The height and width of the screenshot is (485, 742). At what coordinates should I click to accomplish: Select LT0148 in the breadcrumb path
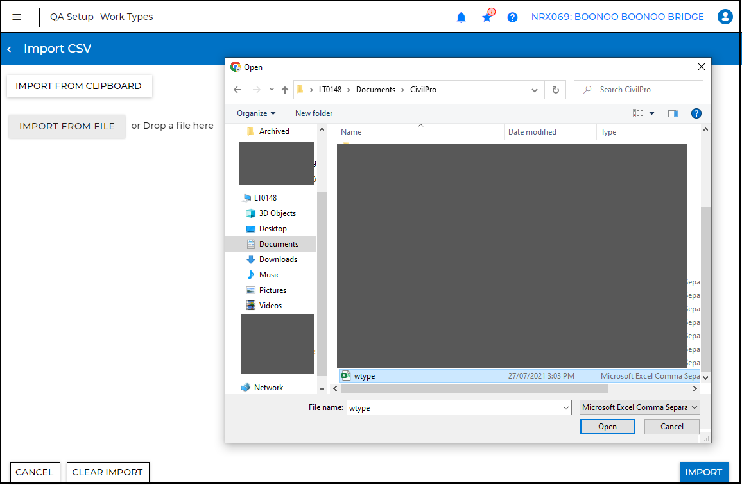[330, 90]
